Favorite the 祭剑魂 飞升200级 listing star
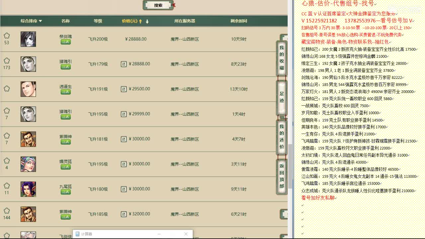Image resolution: width=425 pixels, height=239 pixels. pos(7,36)
